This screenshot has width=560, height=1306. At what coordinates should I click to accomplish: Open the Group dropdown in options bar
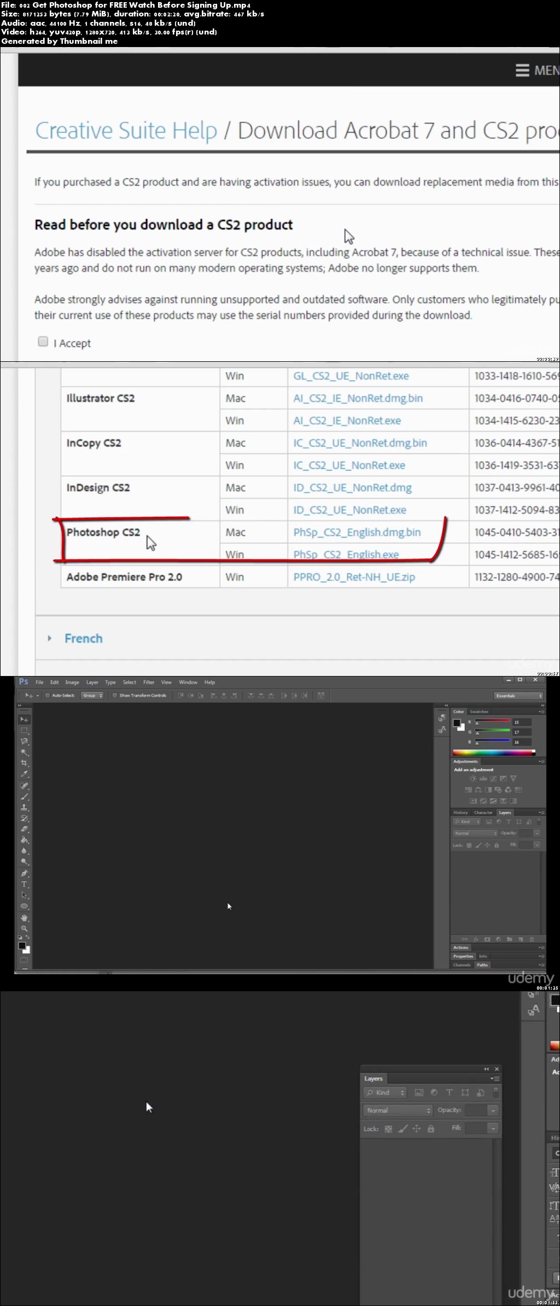(92, 696)
